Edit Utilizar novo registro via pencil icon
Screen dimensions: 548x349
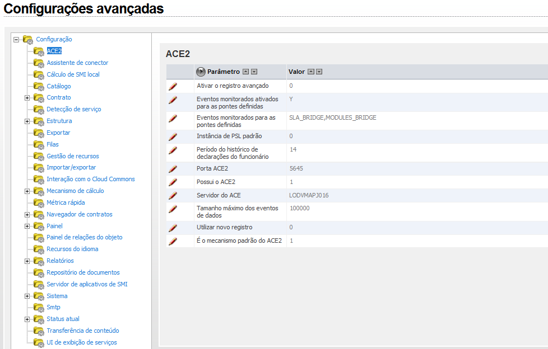173,228
